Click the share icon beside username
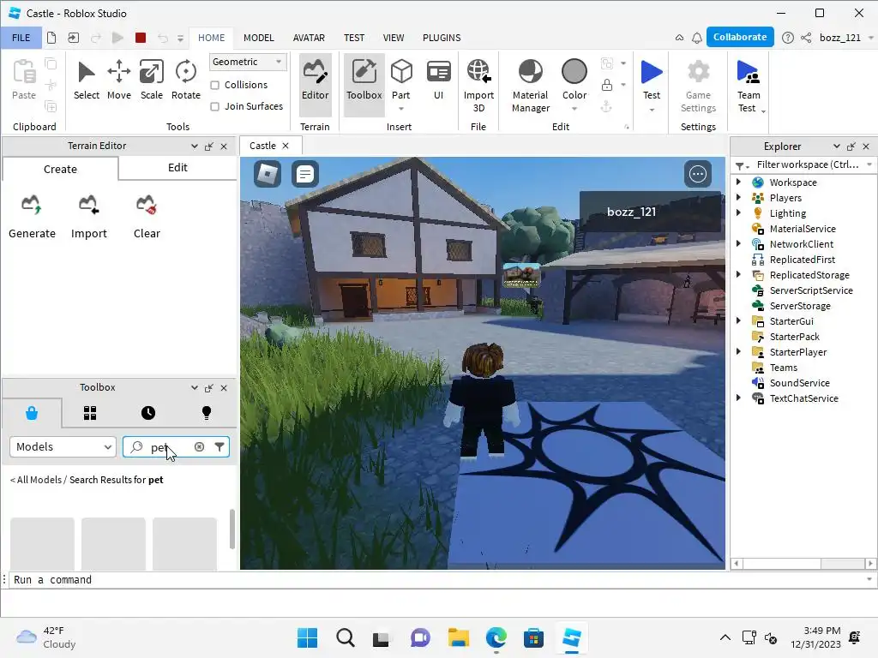Image resolution: width=878 pixels, height=658 pixels. click(806, 38)
